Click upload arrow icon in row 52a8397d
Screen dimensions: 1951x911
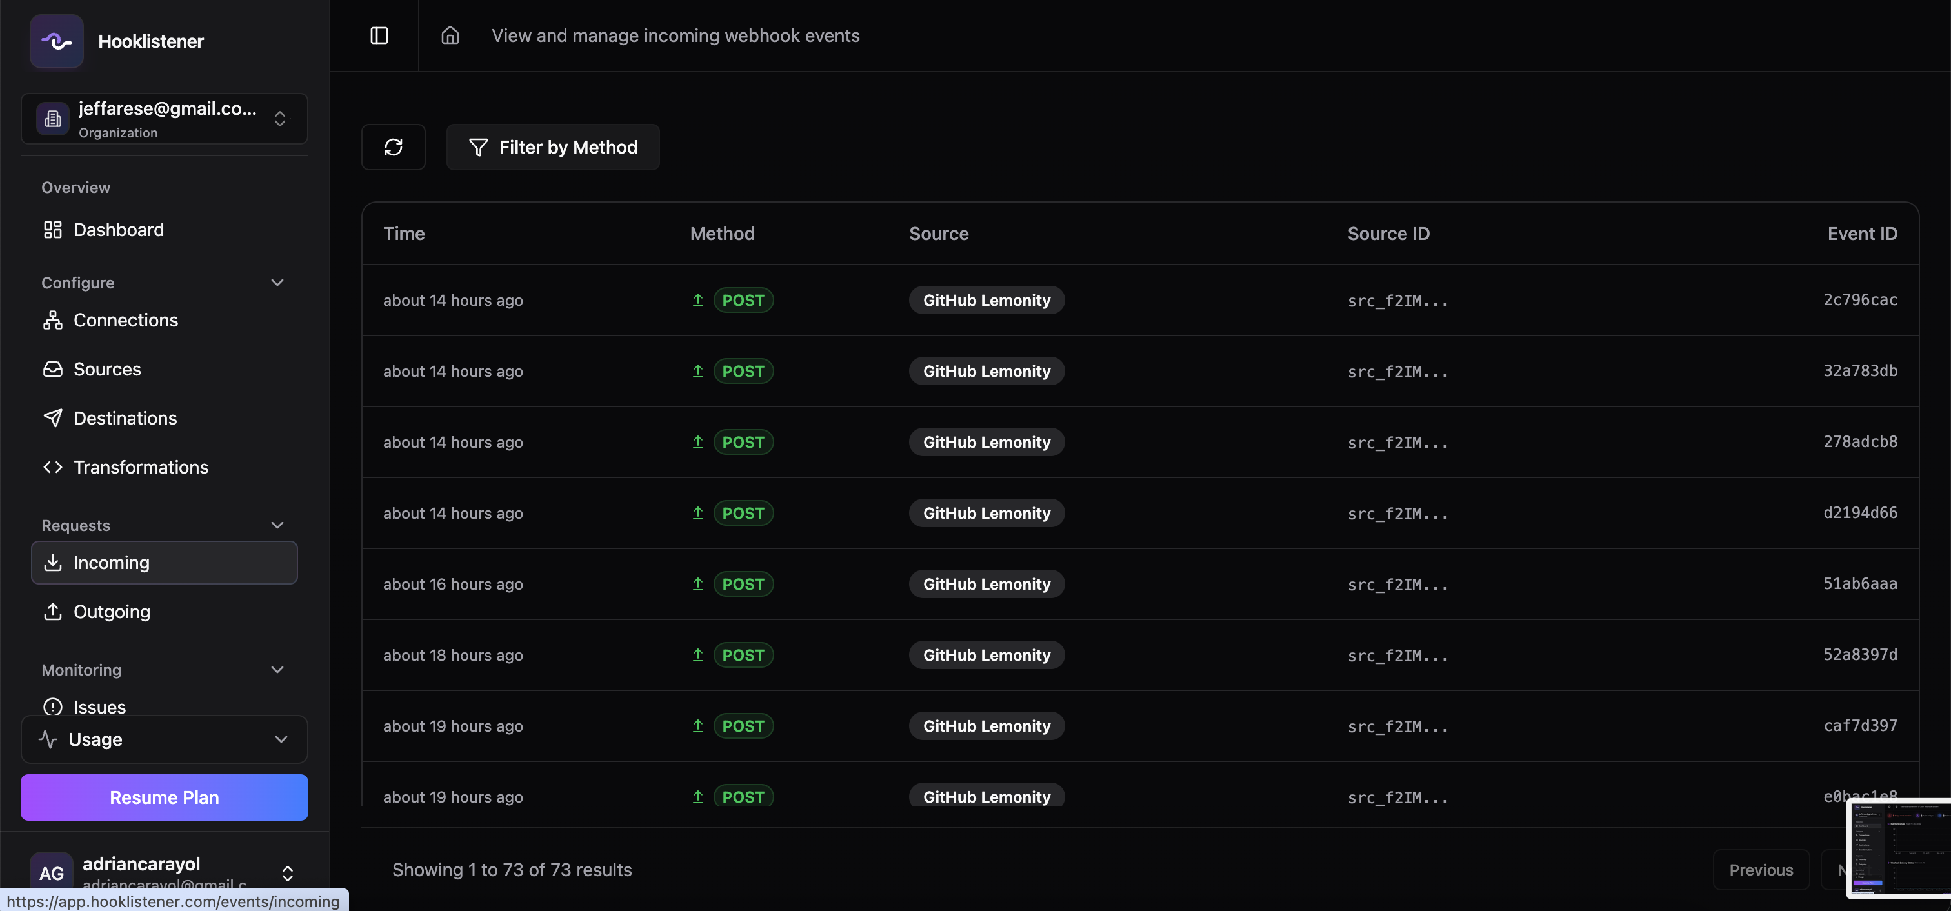pyautogui.click(x=697, y=655)
